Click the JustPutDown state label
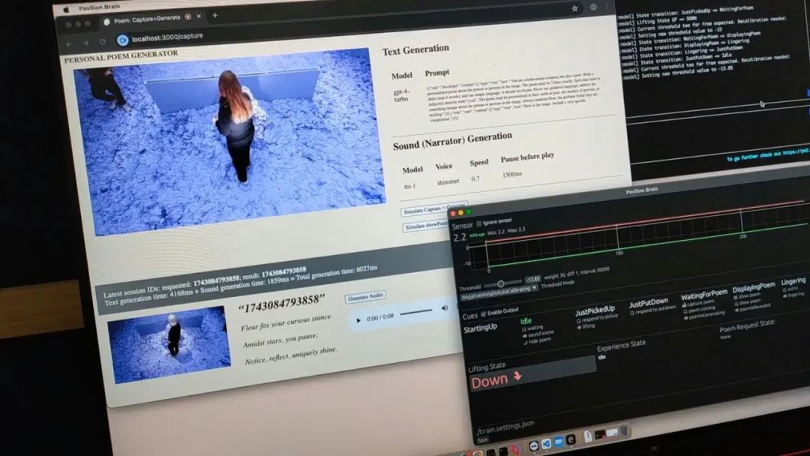 coord(648,303)
